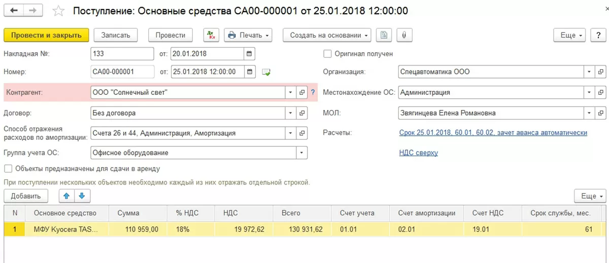Expand the Контрагент dropdown list

pyautogui.click(x=291, y=92)
